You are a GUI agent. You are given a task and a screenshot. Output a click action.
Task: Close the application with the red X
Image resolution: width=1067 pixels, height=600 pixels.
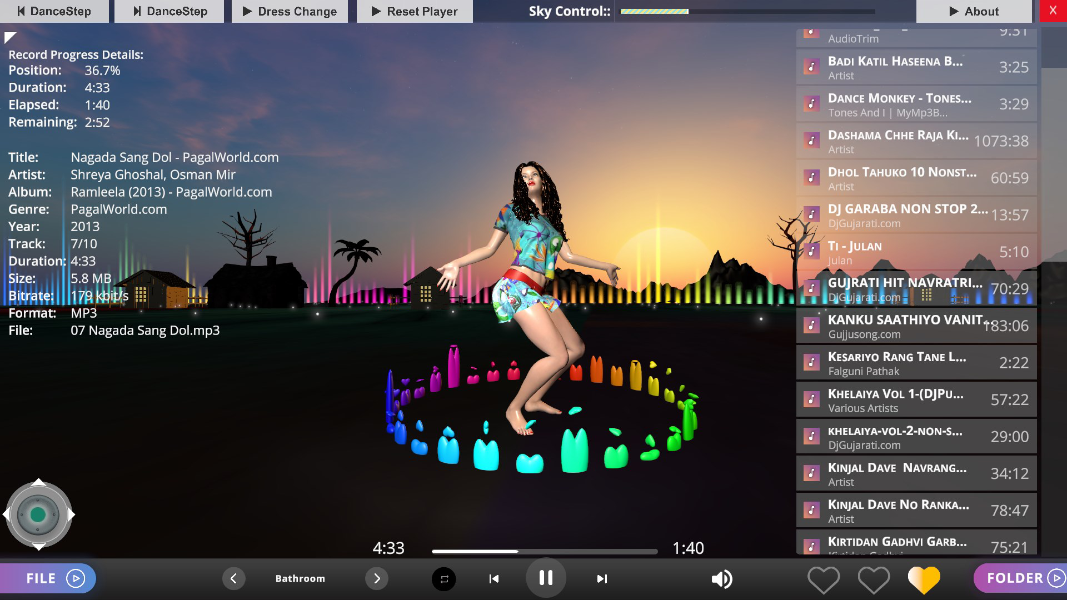click(1053, 11)
